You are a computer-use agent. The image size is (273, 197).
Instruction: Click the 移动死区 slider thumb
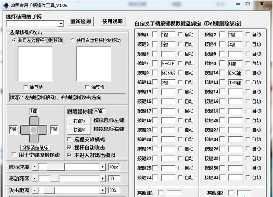click(x=55, y=178)
